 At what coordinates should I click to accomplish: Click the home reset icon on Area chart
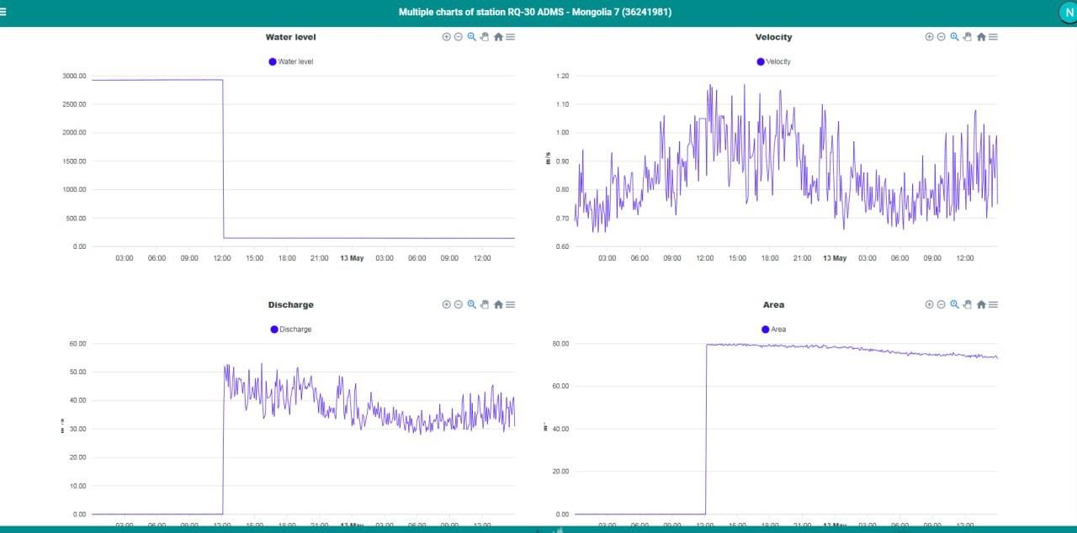[981, 304]
